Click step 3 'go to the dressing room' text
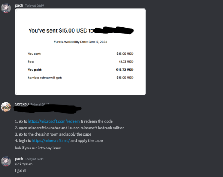Image resolution: width=223 pixels, height=177 pixels. [x=53, y=134]
